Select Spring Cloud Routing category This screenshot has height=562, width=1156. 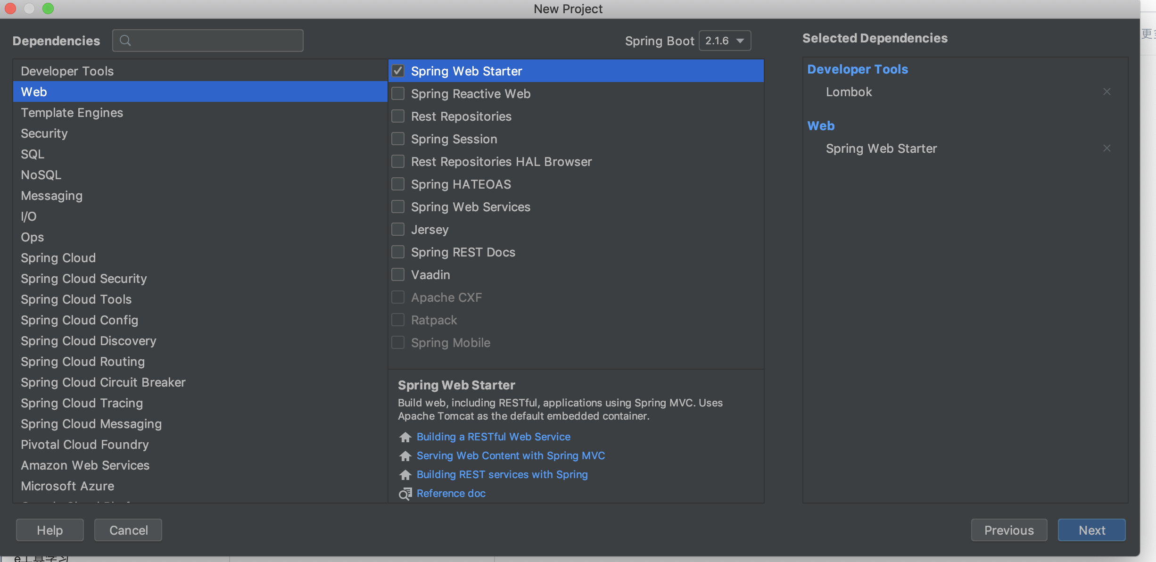[200, 361]
